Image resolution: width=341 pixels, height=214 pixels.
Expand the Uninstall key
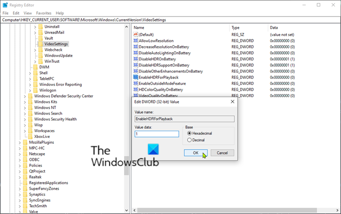[x=35, y=27]
